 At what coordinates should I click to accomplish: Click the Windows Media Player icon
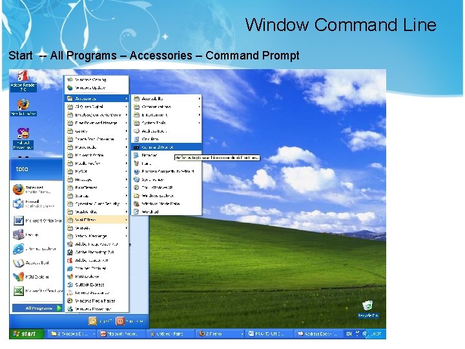(70, 301)
